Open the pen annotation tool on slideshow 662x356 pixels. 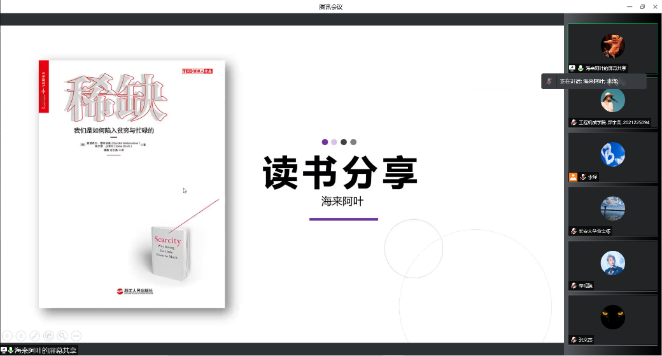[x=35, y=335]
